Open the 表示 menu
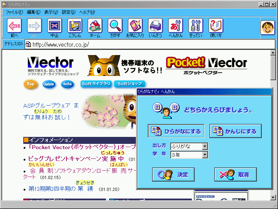Image resolution: width=278 pixels, height=209 pixels. coord(51,12)
